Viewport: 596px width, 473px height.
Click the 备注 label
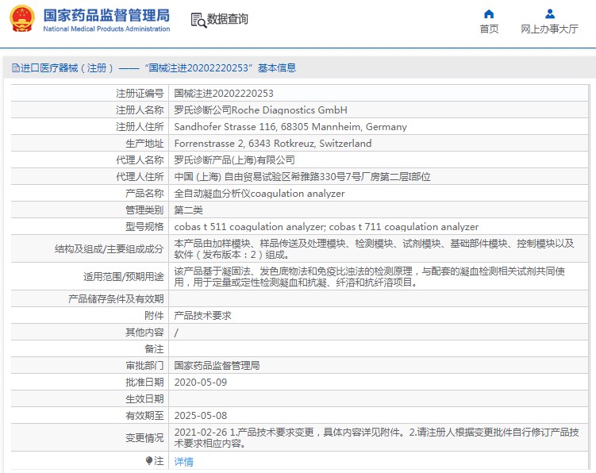tap(154, 349)
